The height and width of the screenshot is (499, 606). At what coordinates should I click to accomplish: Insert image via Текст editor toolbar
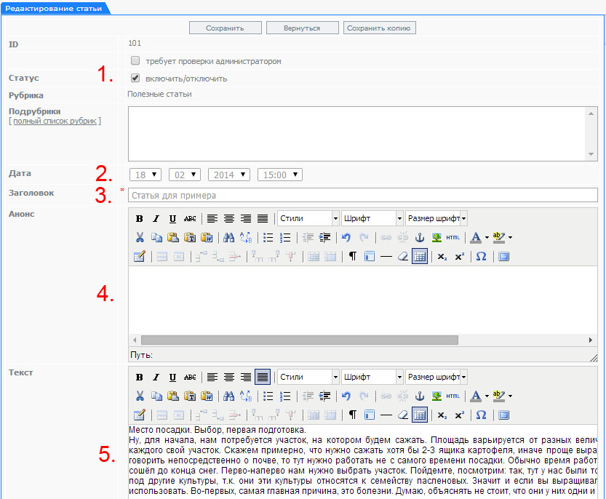click(x=436, y=396)
